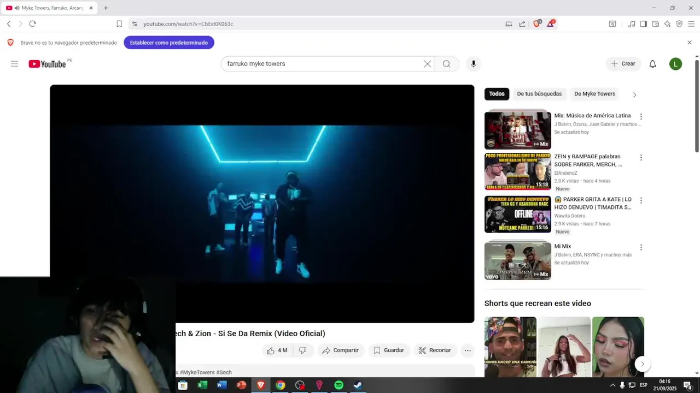Clear the search box with the X
Image resolution: width=700 pixels, height=393 pixels.
tap(427, 64)
